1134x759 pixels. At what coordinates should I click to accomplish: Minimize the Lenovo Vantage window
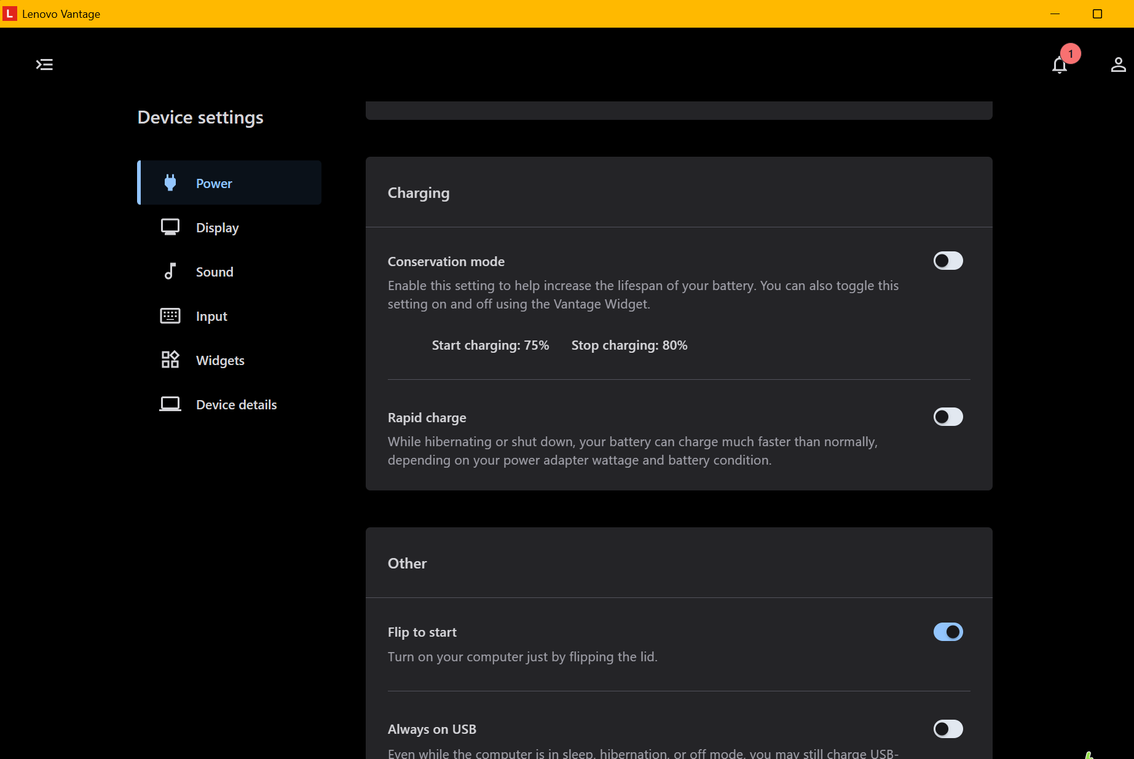tap(1055, 14)
